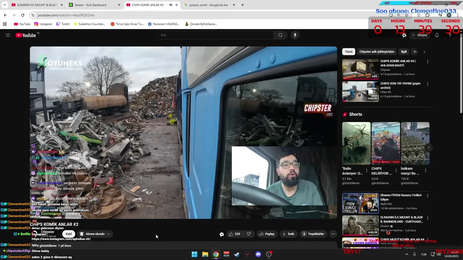Like the video with thumbs up

(234, 234)
